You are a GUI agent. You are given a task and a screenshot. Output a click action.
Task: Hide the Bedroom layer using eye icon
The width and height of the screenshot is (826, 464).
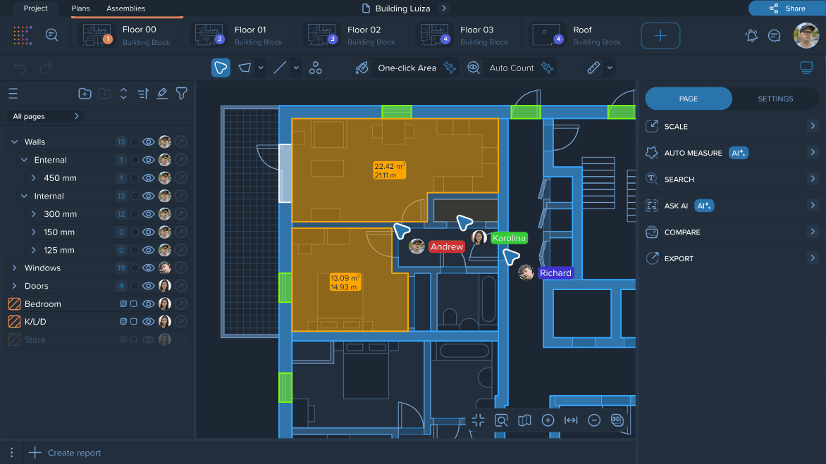pos(149,304)
